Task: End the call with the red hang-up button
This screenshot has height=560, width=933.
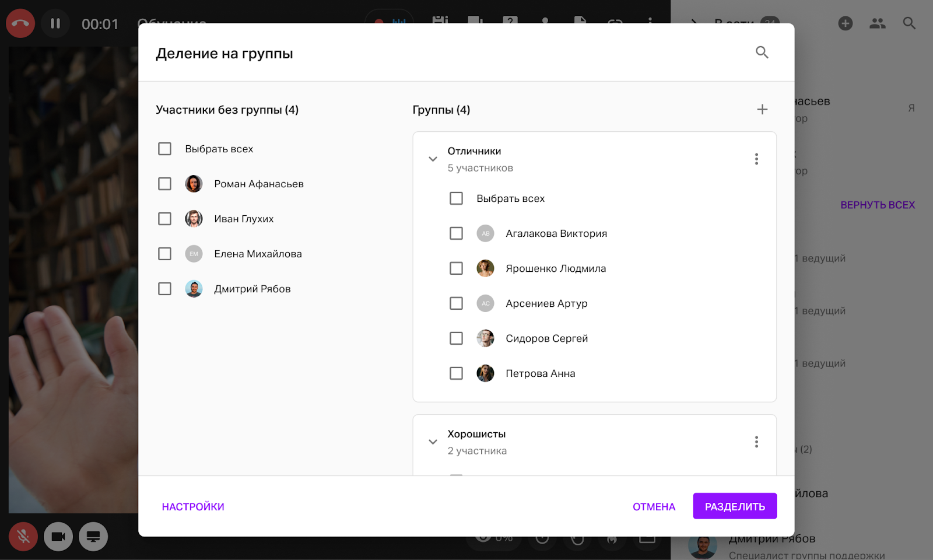Action: [20, 24]
